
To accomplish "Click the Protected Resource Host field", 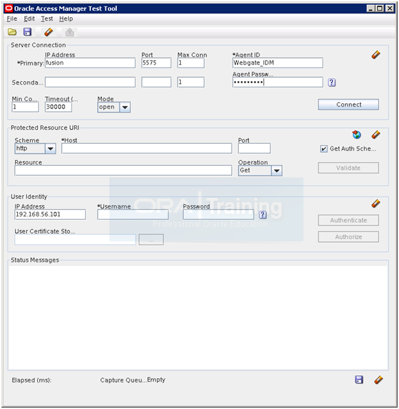I will click(x=147, y=148).
